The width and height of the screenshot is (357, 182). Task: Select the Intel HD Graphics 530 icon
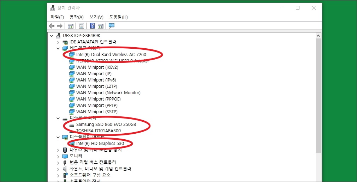coord(72,144)
